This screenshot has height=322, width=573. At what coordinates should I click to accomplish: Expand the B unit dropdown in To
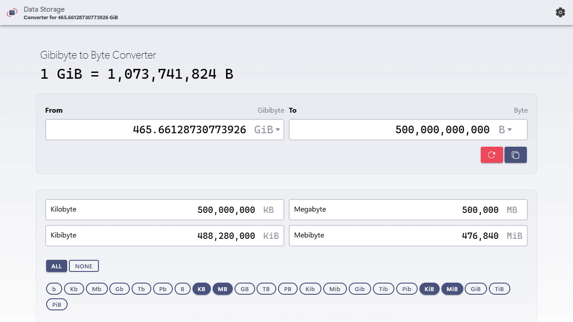click(x=505, y=130)
